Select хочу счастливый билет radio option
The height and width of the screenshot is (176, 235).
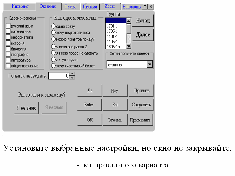click(x=53, y=66)
